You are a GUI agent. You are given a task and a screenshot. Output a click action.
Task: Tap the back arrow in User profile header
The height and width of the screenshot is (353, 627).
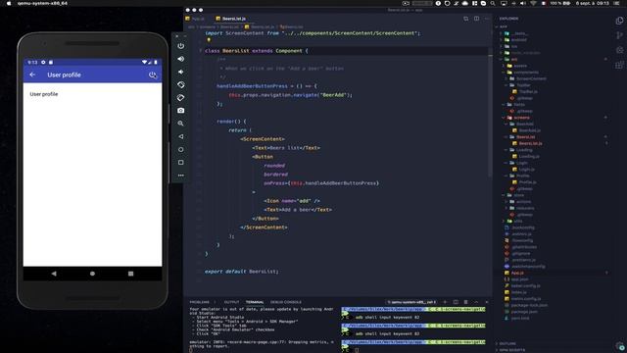pos(32,75)
